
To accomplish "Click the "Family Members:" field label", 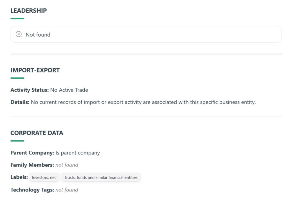I will pos(32,165).
